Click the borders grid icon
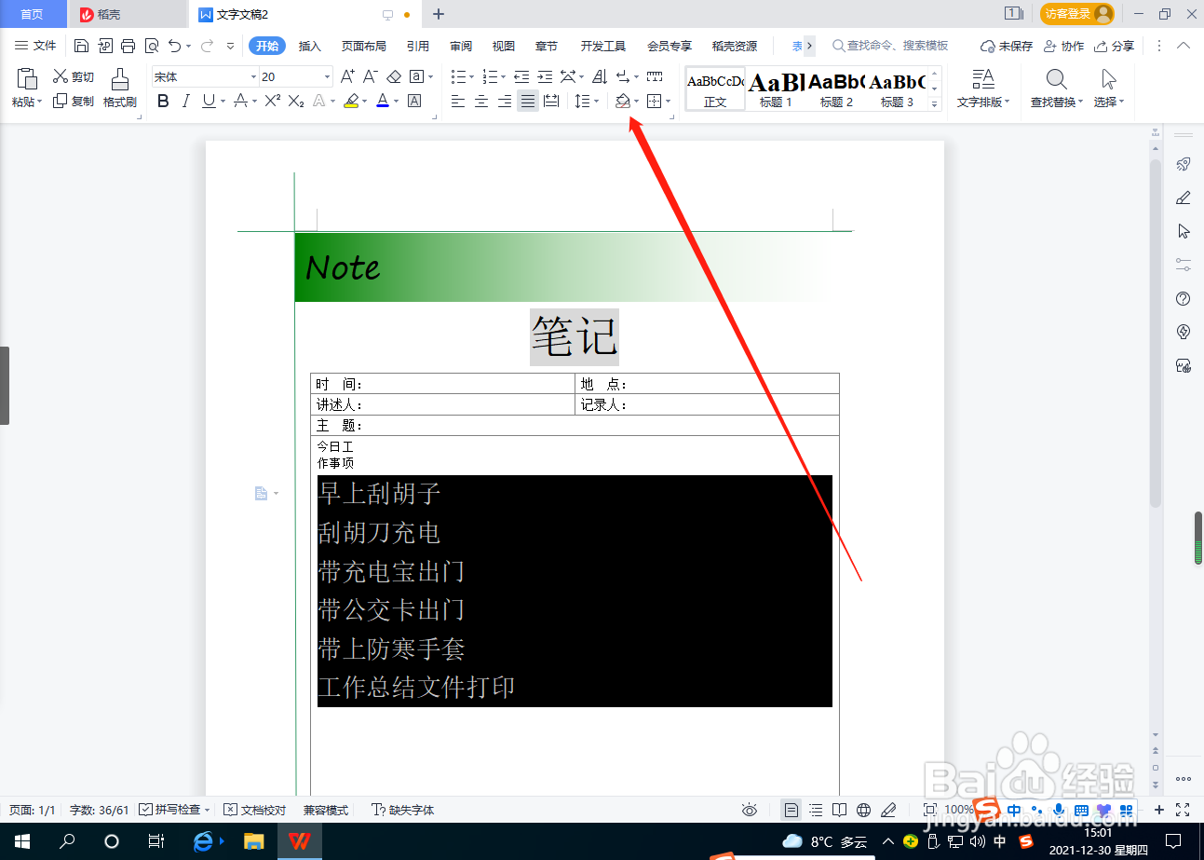The height and width of the screenshot is (860, 1204). pyautogui.click(x=655, y=101)
